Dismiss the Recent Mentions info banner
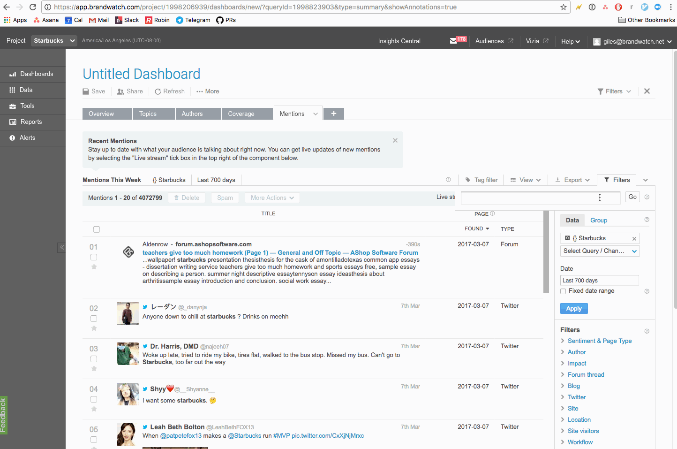Screen dimensions: 677x449 (395, 140)
